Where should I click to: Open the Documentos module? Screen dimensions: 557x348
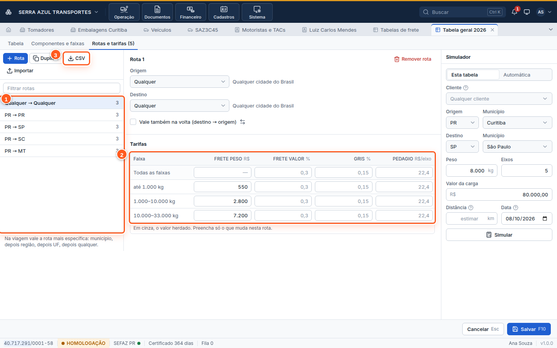pyautogui.click(x=157, y=12)
